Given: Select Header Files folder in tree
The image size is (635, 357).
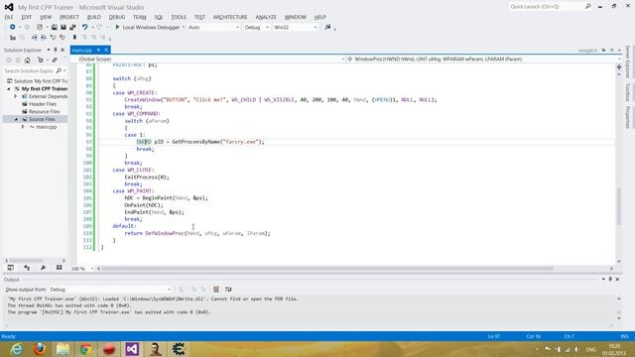Looking at the screenshot, I should pyautogui.click(x=43, y=104).
